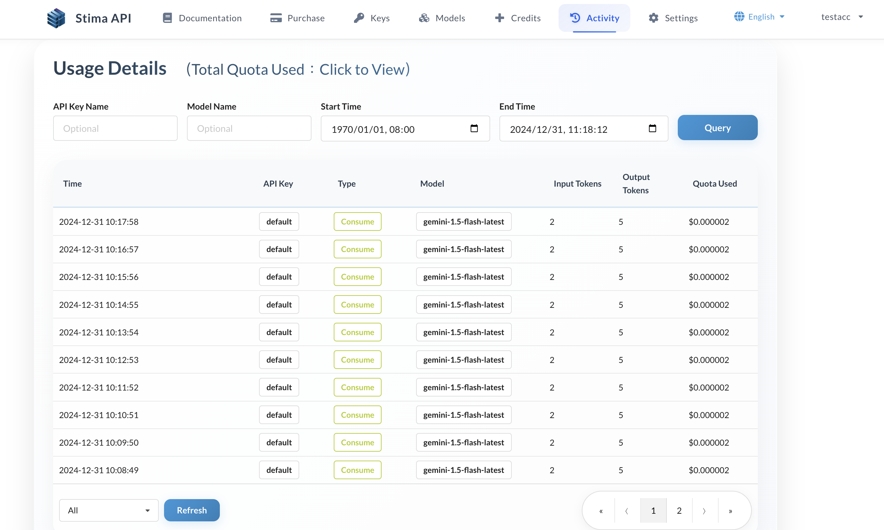
Task: Switch to the Activity tab
Action: (x=594, y=18)
